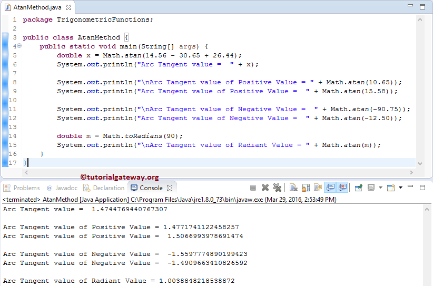
Task: Collapse the main method fold marker
Action: tap(19, 46)
